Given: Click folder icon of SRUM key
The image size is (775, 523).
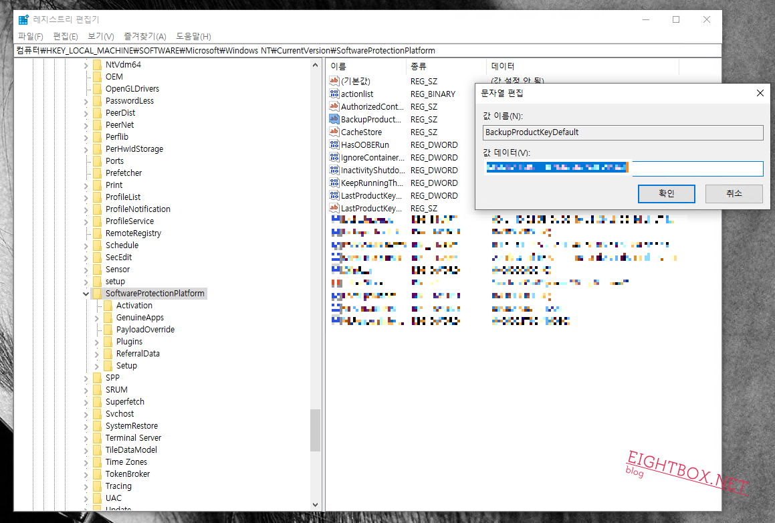Looking at the screenshot, I should click(x=98, y=389).
